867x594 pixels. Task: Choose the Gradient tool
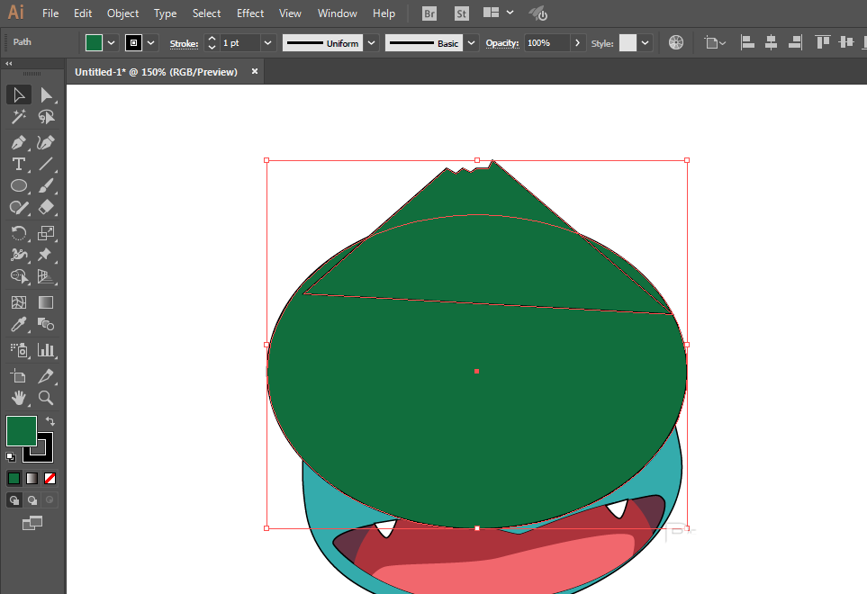(46, 302)
